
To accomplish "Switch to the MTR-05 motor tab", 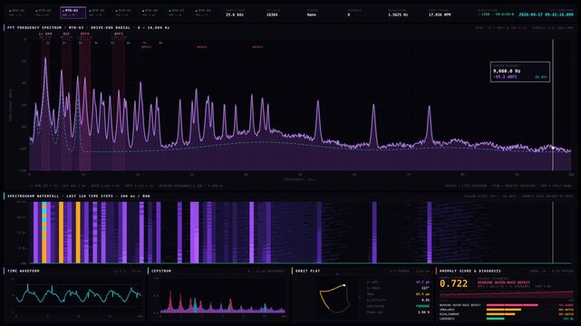I will pos(126,13).
